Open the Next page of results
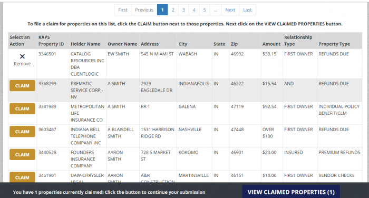This screenshot has height=198, width=369. click(230, 10)
